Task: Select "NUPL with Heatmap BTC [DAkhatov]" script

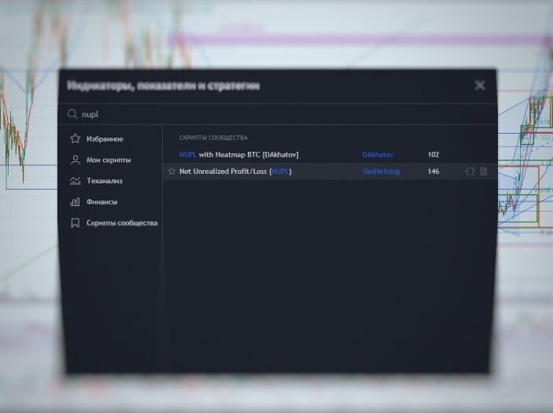Action: pos(239,154)
